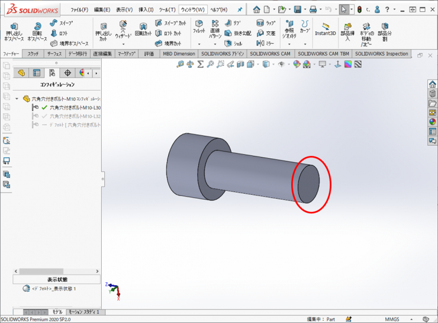Collapse the 六角穴付きボルト-M10 configuration tree
The height and width of the screenshot is (323, 438).
[18, 99]
